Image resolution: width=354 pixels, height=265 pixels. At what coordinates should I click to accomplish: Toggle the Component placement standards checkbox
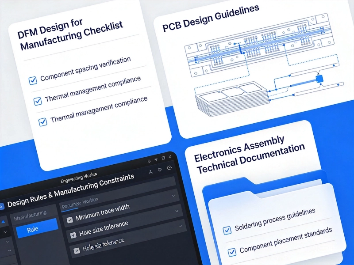point(232,252)
